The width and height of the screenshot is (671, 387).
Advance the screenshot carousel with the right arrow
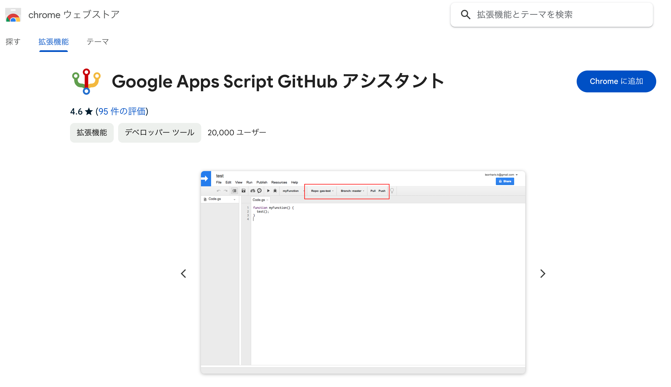pyautogui.click(x=542, y=273)
